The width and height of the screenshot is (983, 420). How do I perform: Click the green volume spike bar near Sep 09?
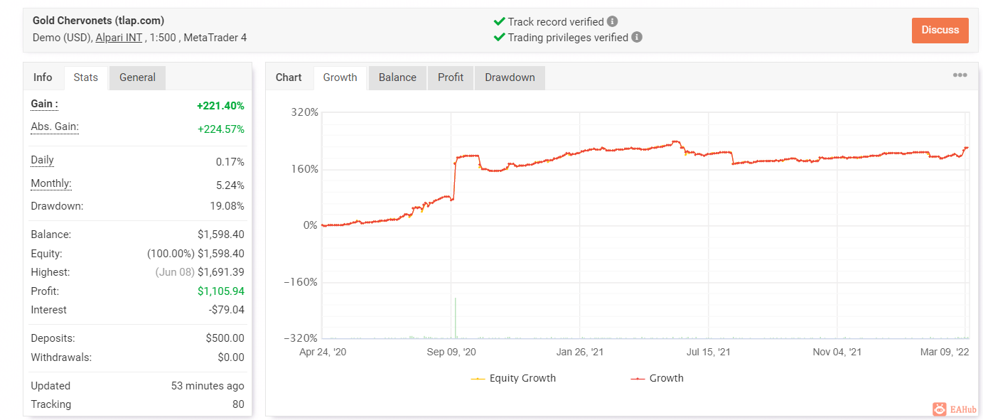point(455,318)
